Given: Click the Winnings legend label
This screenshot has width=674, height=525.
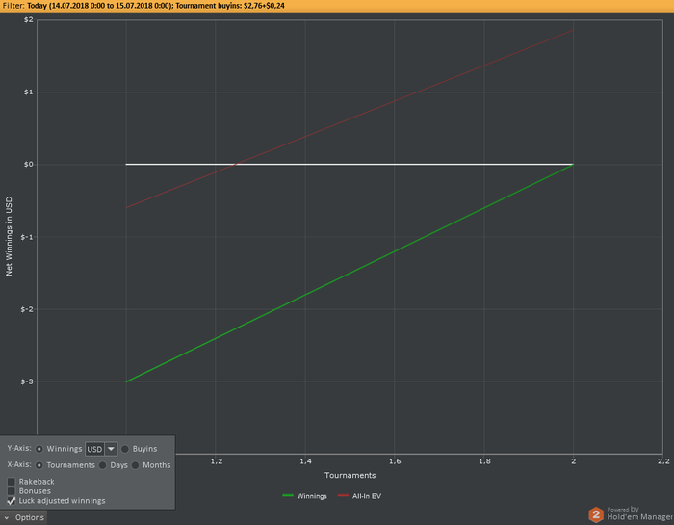Looking at the screenshot, I should click(x=312, y=496).
